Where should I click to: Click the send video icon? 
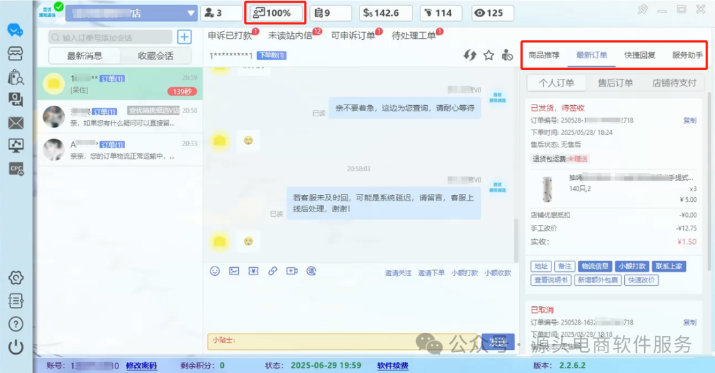292,271
